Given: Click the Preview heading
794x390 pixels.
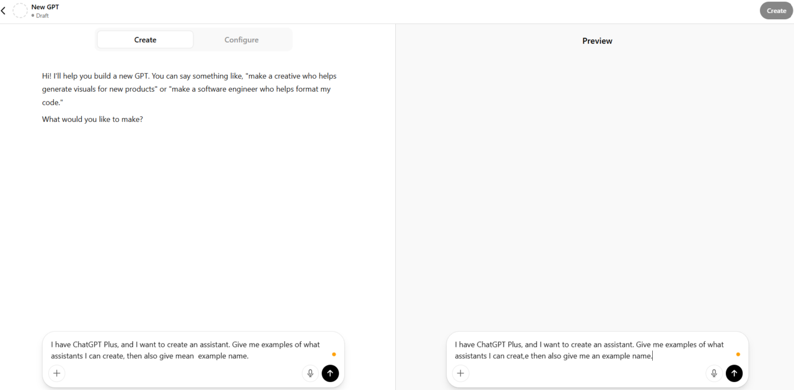Looking at the screenshot, I should click(597, 41).
